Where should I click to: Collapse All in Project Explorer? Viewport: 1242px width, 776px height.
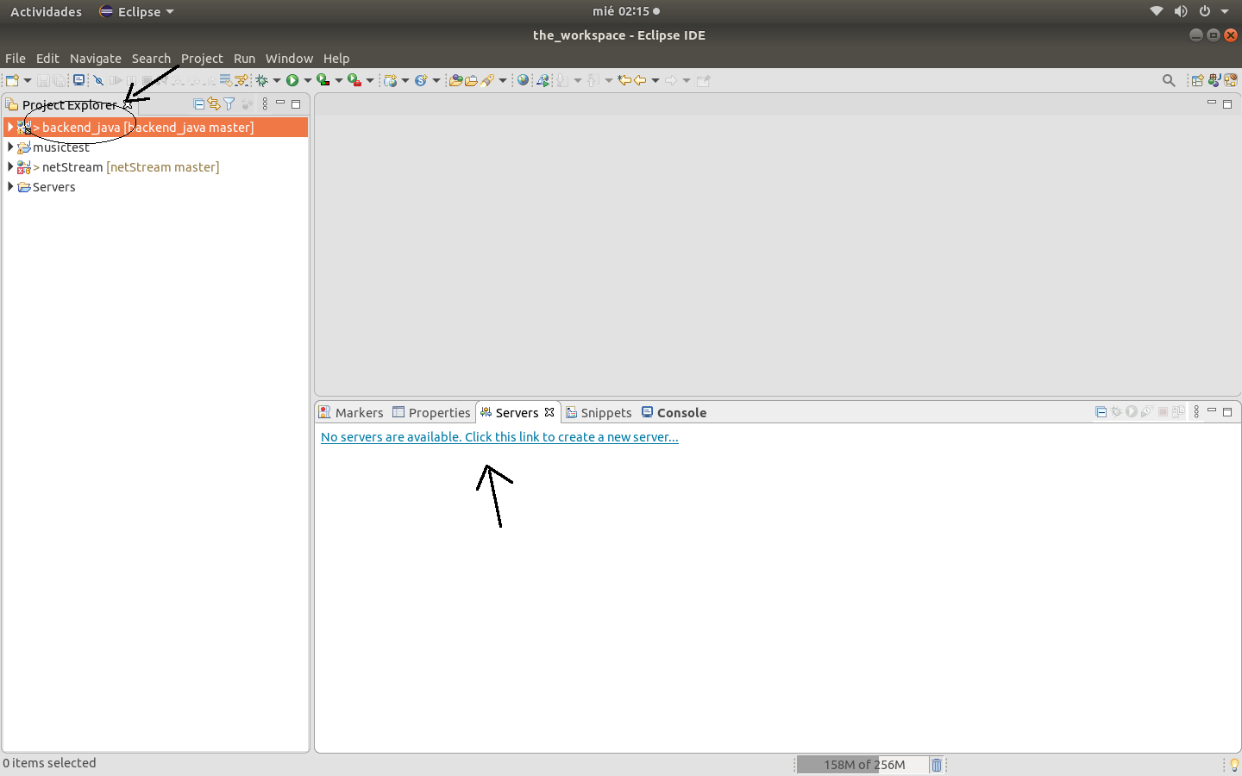pyautogui.click(x=199, y=104)
